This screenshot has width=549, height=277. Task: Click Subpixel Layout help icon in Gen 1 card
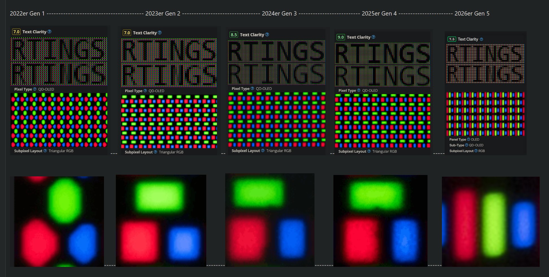click(x=45, y=151)
